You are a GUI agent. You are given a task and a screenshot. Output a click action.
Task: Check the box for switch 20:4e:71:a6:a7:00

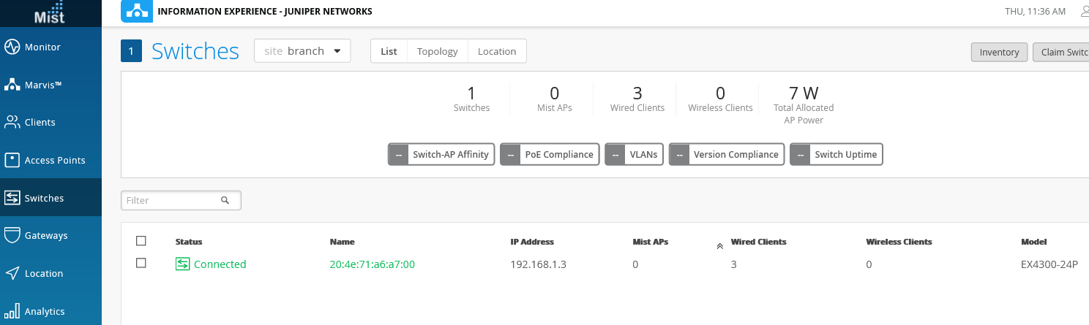(x=141, y=263)
